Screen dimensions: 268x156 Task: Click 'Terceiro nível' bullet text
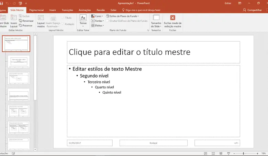tap(99, 82)
